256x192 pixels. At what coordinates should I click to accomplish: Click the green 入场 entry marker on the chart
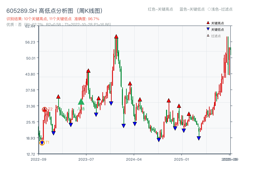point(81,102)
